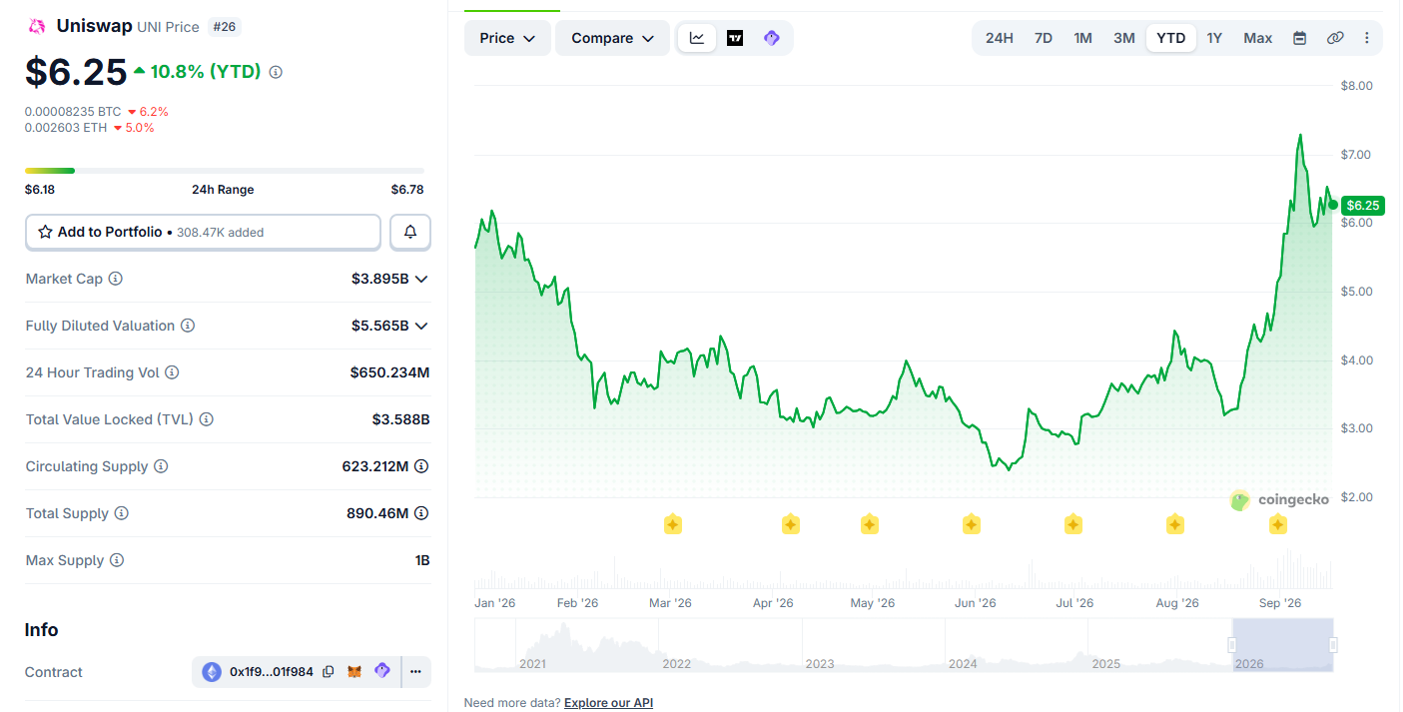Open the Price dropdown

pos(507,38)
